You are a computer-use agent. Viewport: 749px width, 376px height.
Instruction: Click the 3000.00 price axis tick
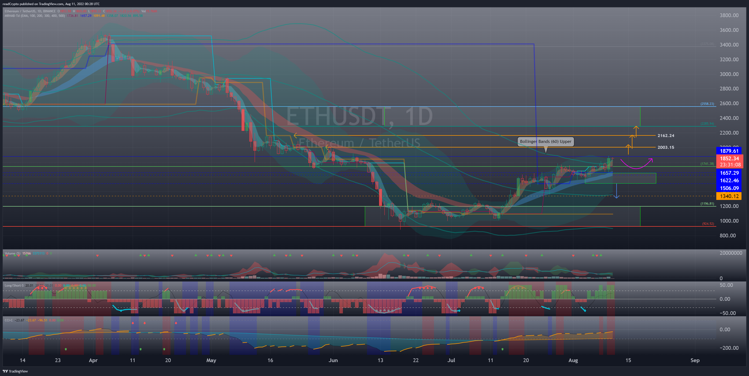(x=729, y=74)
